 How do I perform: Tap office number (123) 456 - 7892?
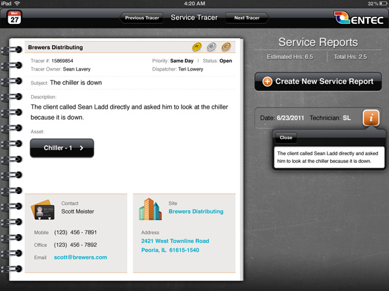[x=75, y=245]
